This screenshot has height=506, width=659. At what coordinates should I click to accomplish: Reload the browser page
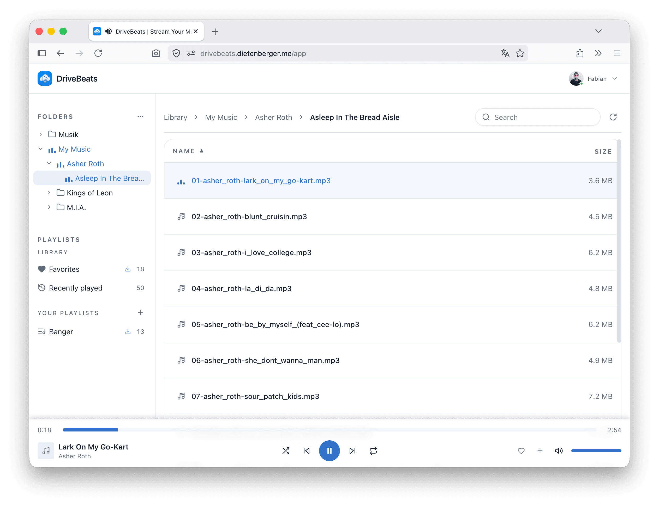tap(98, 53)
